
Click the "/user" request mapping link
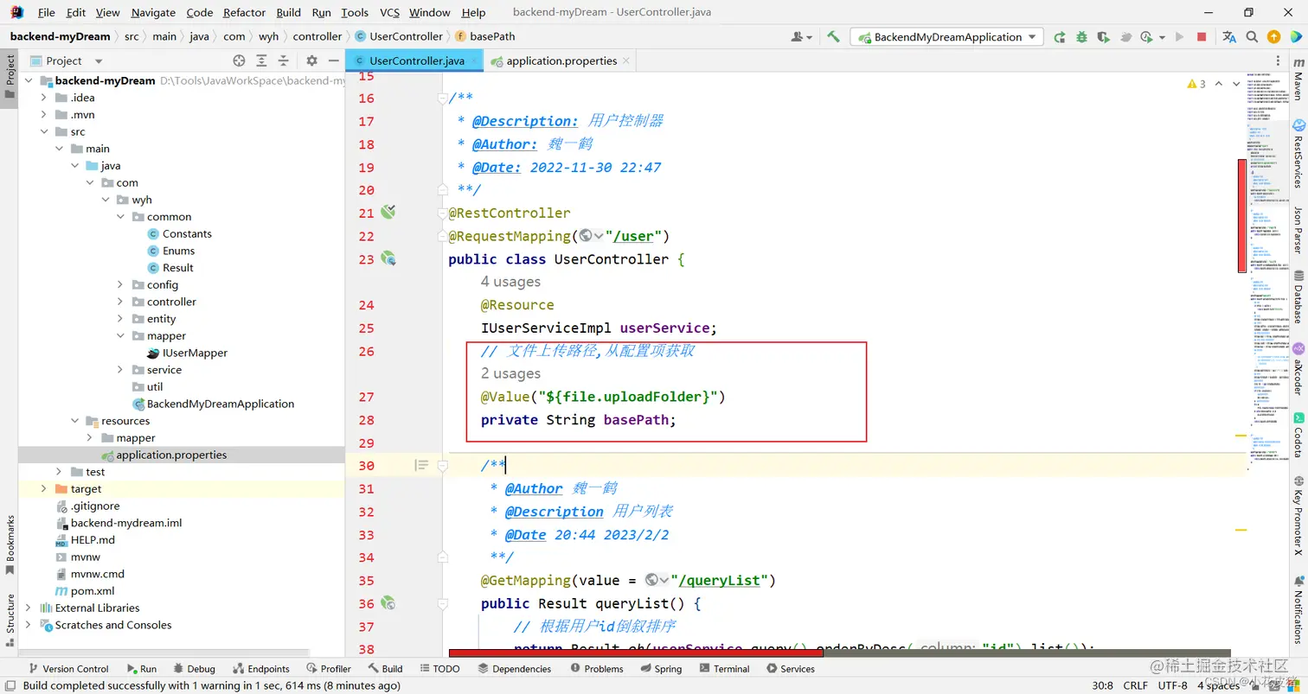pyautogui.click(x=634, y=236)
